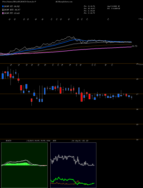Viewport: 143px width, 188px height.
Task: Click the magenta DOW PT legend swatch
Action: 3,13
